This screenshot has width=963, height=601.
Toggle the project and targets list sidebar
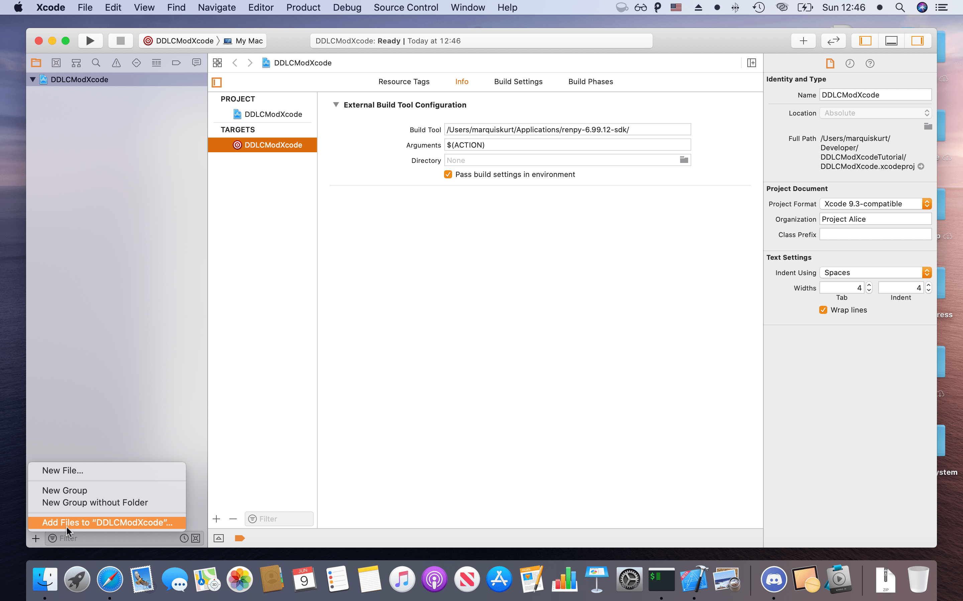[x=217, y=82]
